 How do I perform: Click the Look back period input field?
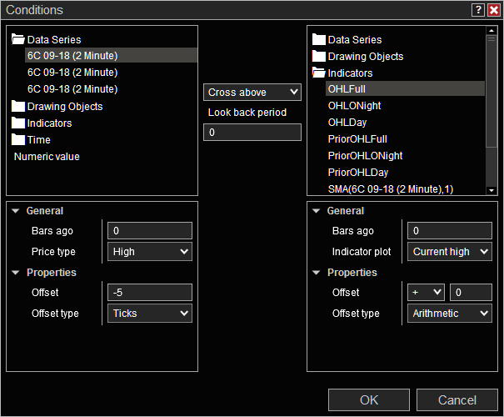coord(252,133)
